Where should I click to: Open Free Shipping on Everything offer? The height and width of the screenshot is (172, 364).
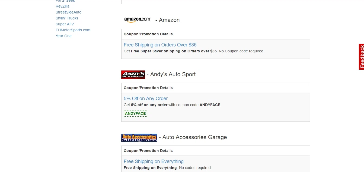(x=154, y=161)
